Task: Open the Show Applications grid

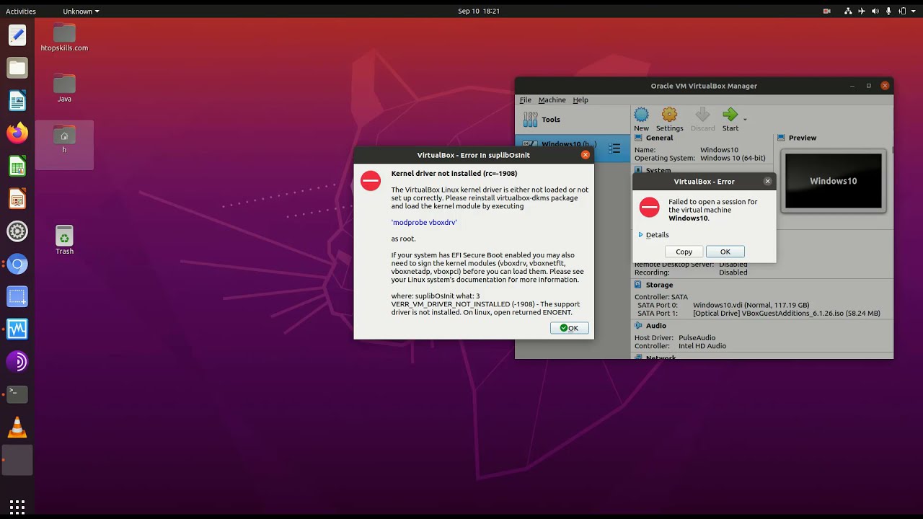Action: [x=17, y=505]
